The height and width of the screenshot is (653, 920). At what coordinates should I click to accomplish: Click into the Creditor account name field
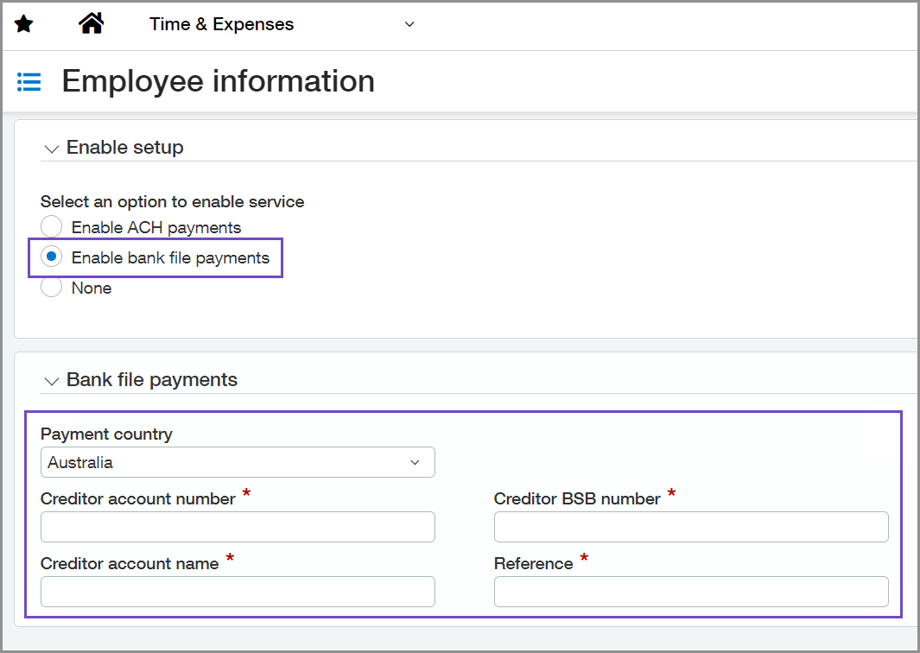pos(238,592)
